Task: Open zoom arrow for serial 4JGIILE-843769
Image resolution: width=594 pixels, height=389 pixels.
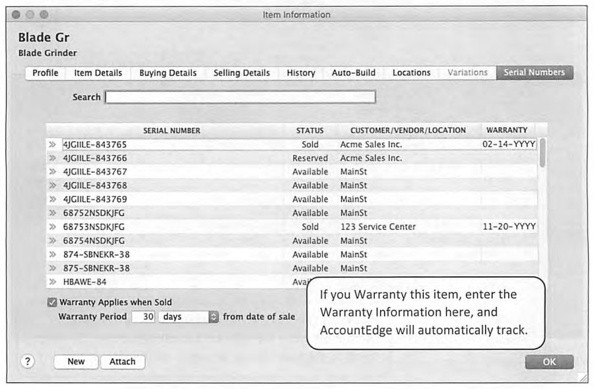Action: 53,199
